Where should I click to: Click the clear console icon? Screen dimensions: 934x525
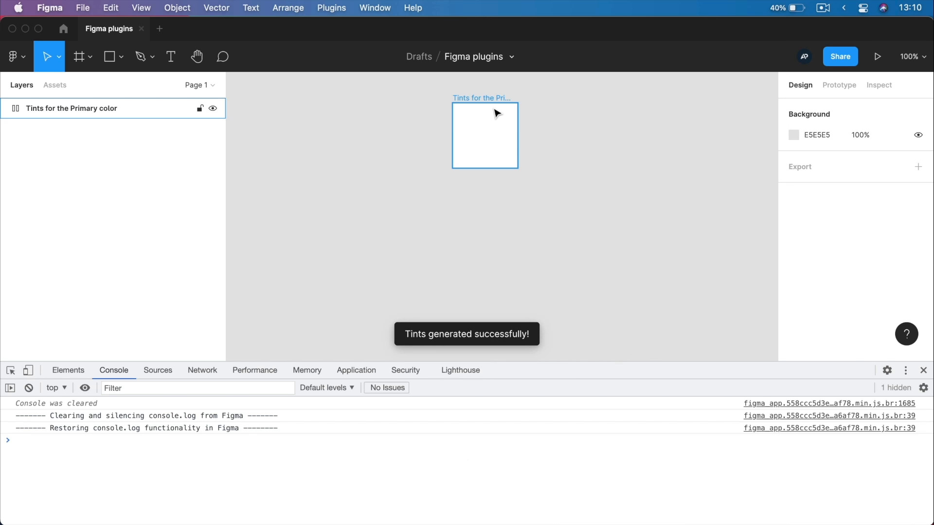pyautogui.click(x=29, y=388)
